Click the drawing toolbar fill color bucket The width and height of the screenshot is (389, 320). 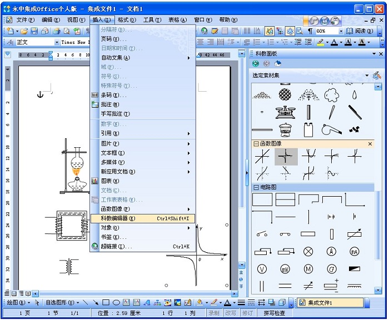point(200,302)
